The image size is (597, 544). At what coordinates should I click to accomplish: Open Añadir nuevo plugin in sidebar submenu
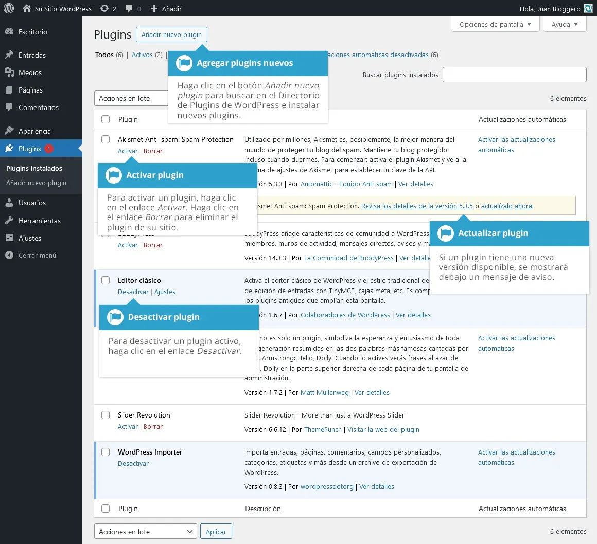coord(36,183)
